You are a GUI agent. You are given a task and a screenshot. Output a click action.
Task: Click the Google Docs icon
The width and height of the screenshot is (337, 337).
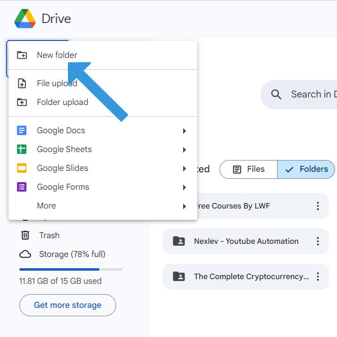point(22,130)
